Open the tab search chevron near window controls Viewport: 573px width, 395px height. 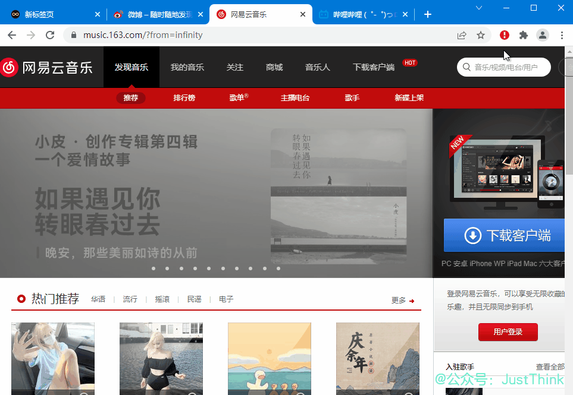[478, 8]
